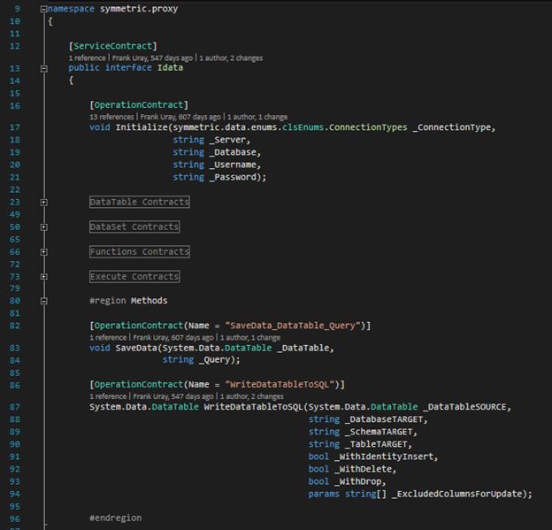Click the _WithIdentityInsert parameter

pos(384,457)
